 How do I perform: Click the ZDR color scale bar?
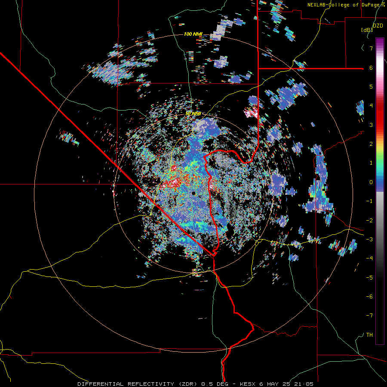click(x=380, y=191)
